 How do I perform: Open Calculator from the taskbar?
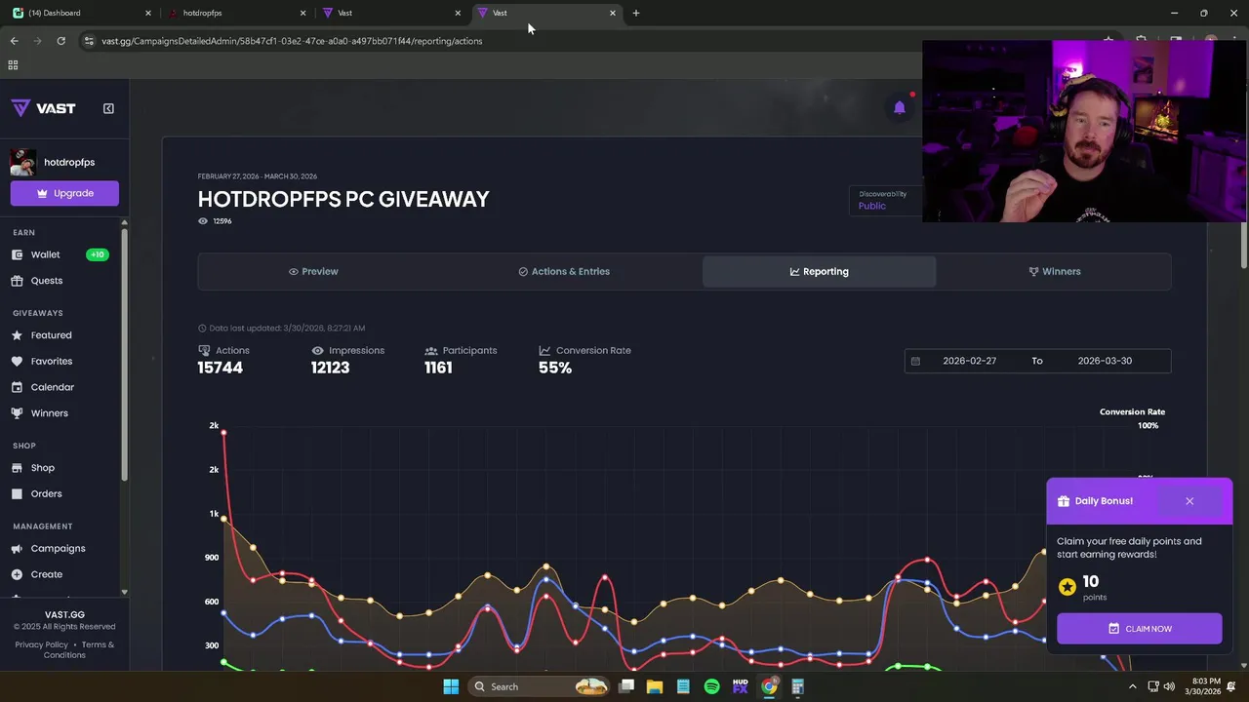[x=797, y=686]
